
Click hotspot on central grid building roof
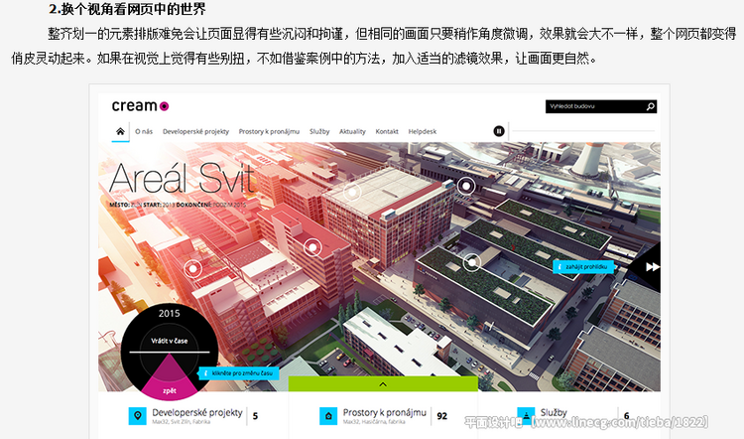(352, 193)
